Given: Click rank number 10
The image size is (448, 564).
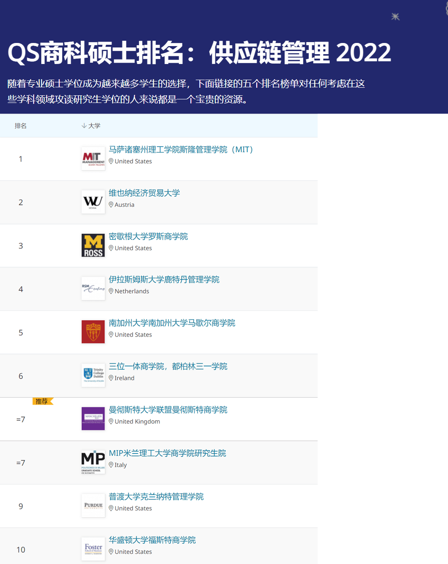Looking at the screenshot, I should point(21,550).
